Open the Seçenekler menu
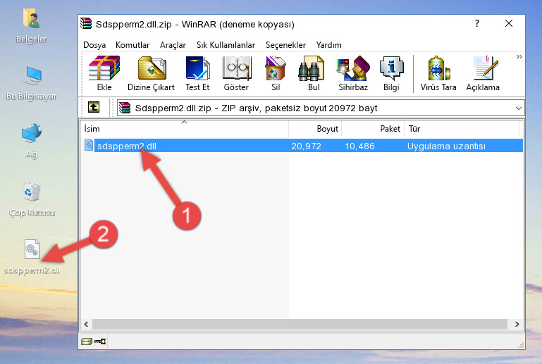This screenshot has height=364, width=542. [285, 45]
